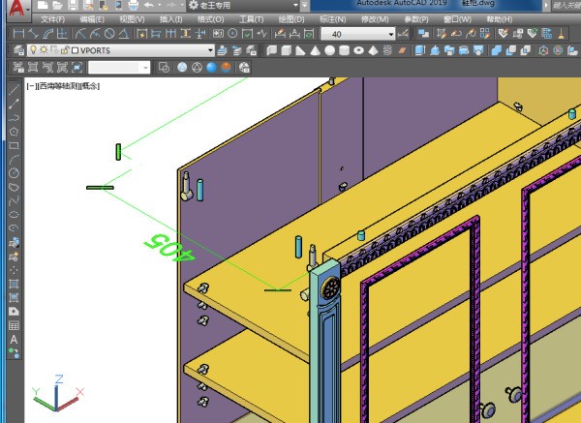Open the 修改(M) menu
The image size is (581, 423).
pos(373,19)
